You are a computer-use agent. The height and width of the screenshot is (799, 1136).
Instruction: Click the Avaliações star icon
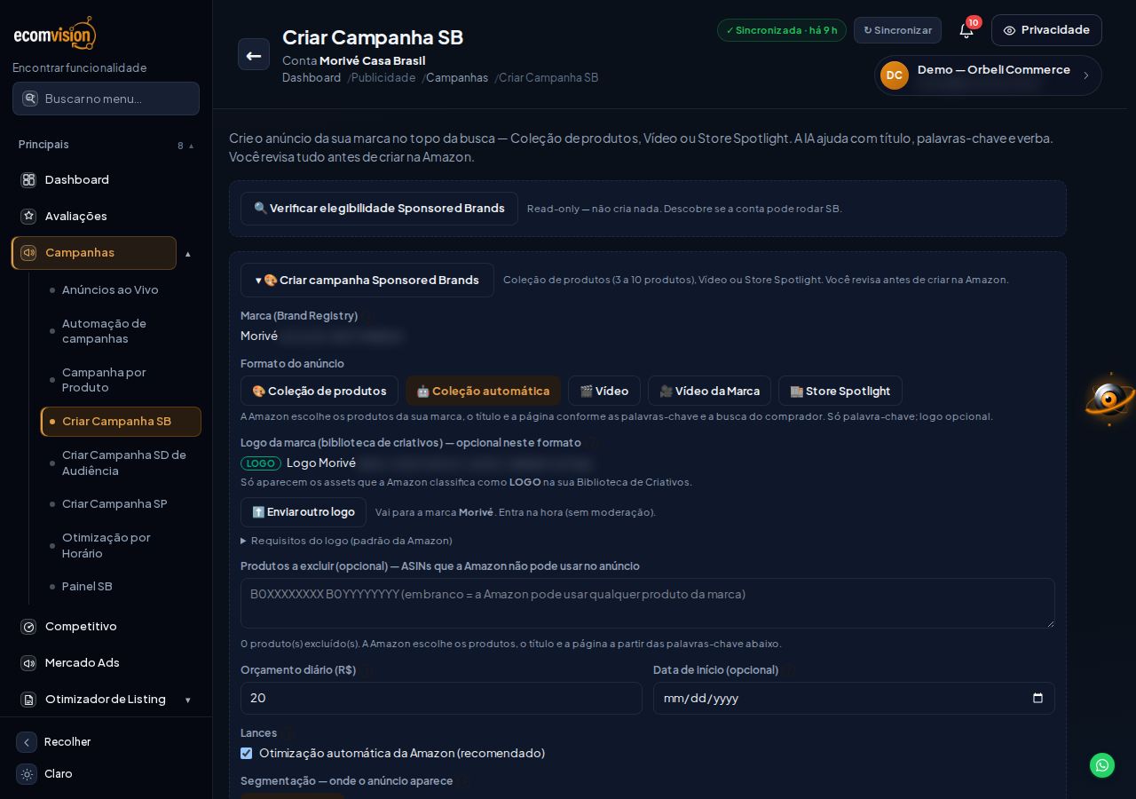coord(28,217)
